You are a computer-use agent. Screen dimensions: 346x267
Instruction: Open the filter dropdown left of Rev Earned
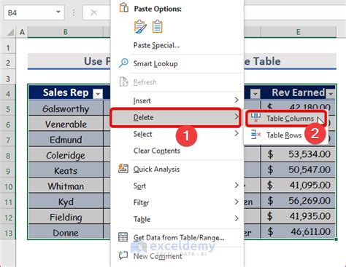(x=255, y=94)
